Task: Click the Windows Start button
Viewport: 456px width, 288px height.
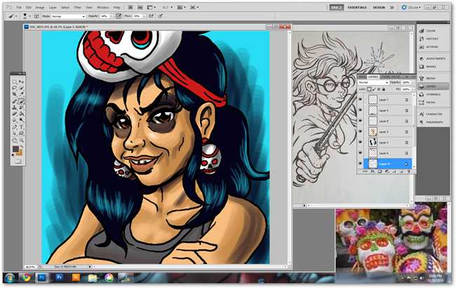Action: click(10, 277)
